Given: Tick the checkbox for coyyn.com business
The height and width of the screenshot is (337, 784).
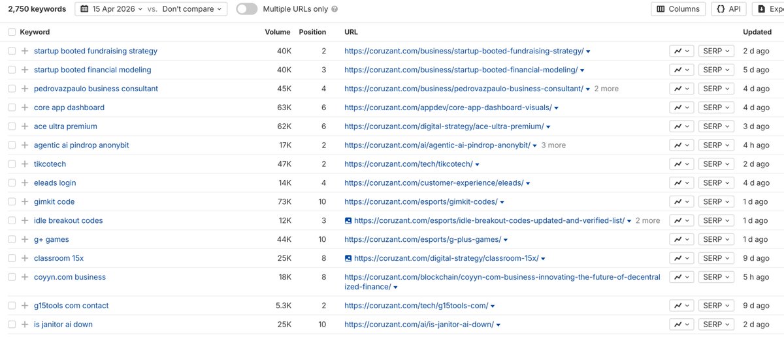Looking at the screenshot, I should click(12, 277).
